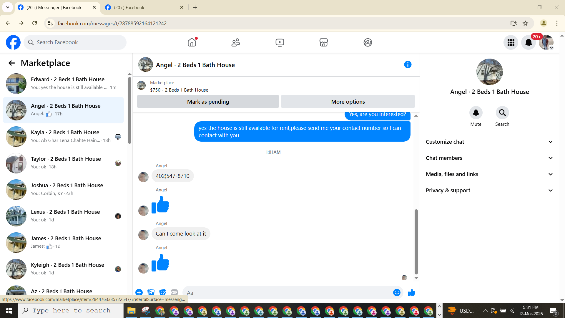Click the Mark as pending button
This screenshot has height=318, width=565.
pyautogui.click(x=208, y=102)
